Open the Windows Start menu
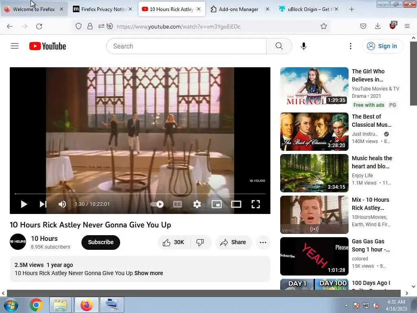The width and height of the screenshot is (417, 313). click(x=11, y=305)
